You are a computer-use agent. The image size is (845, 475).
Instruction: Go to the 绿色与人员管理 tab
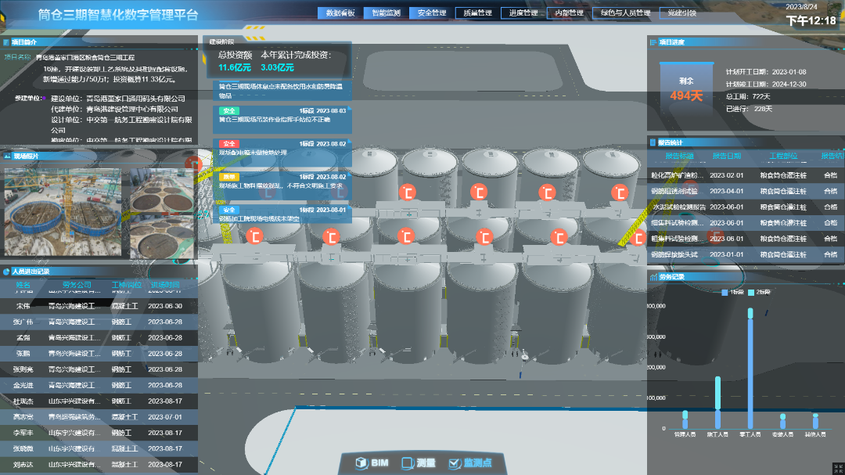tap(625, 13)
